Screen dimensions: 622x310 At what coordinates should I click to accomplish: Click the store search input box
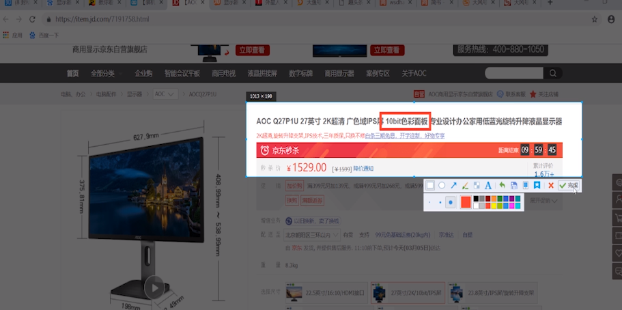coord(514,73)
